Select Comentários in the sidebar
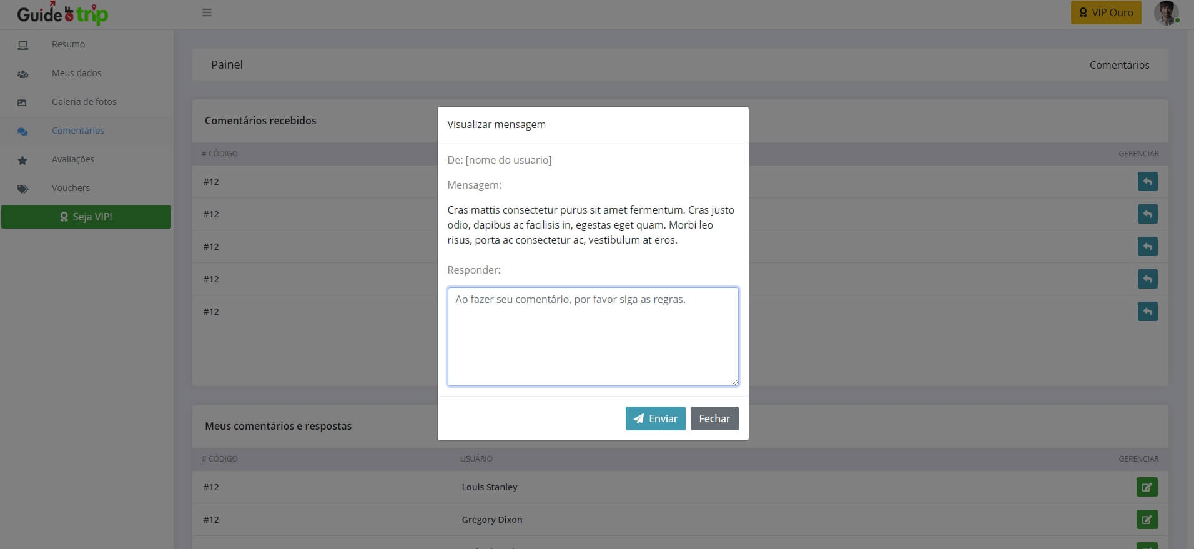Image resolution: width=1194 pixels, height=549 pixels. click(78, 131)
